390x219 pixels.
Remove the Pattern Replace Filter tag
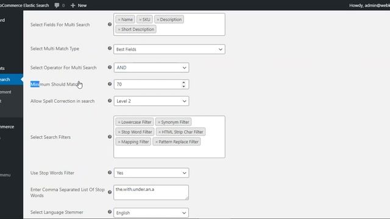[157, 142]
